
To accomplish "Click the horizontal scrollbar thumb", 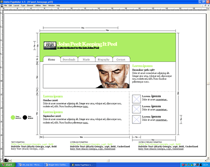I will [x=108, y=161].
